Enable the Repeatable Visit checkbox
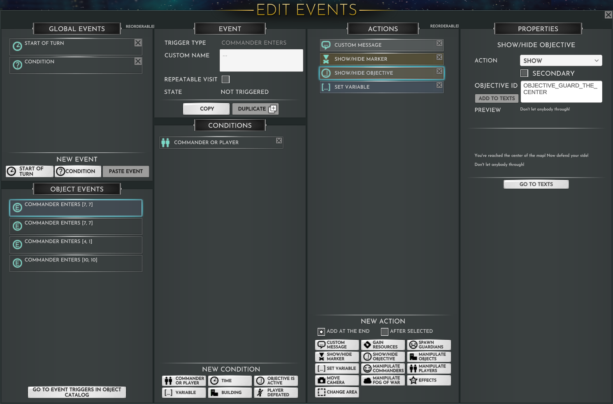Viewport: 613px width, 404px height. (225, 79)
